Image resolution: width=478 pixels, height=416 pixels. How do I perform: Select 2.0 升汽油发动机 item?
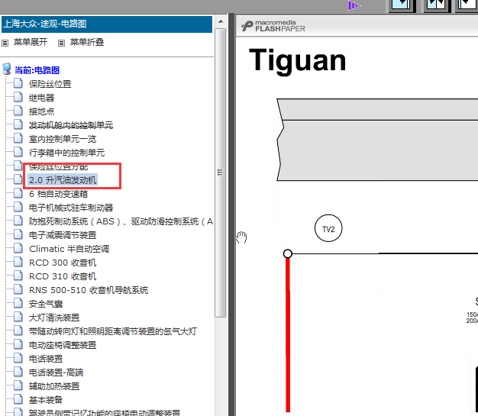(x=63, y=180)
